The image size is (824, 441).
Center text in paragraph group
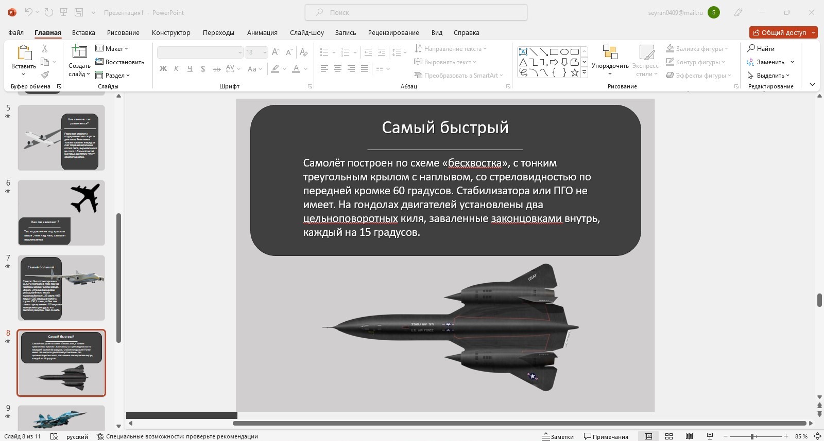(x=337, y=68)
